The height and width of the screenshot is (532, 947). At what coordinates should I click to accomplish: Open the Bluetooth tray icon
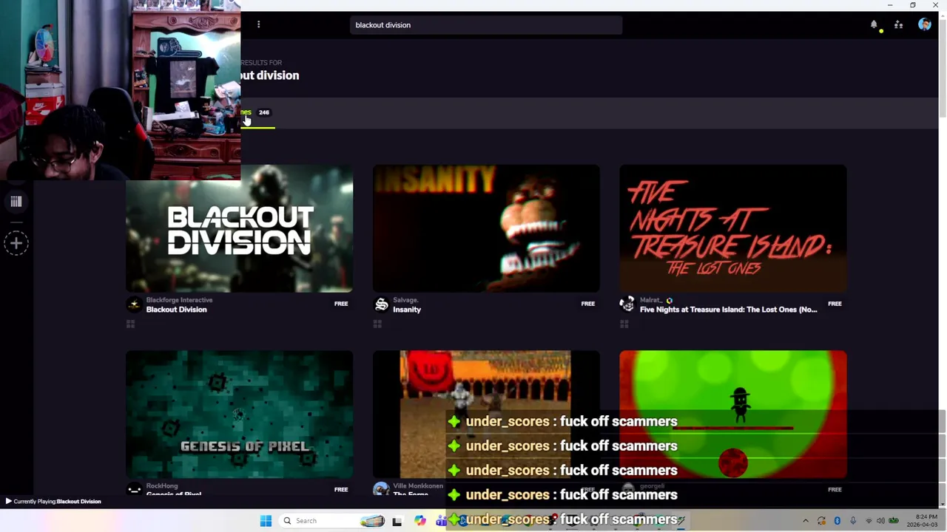[837, 521]
